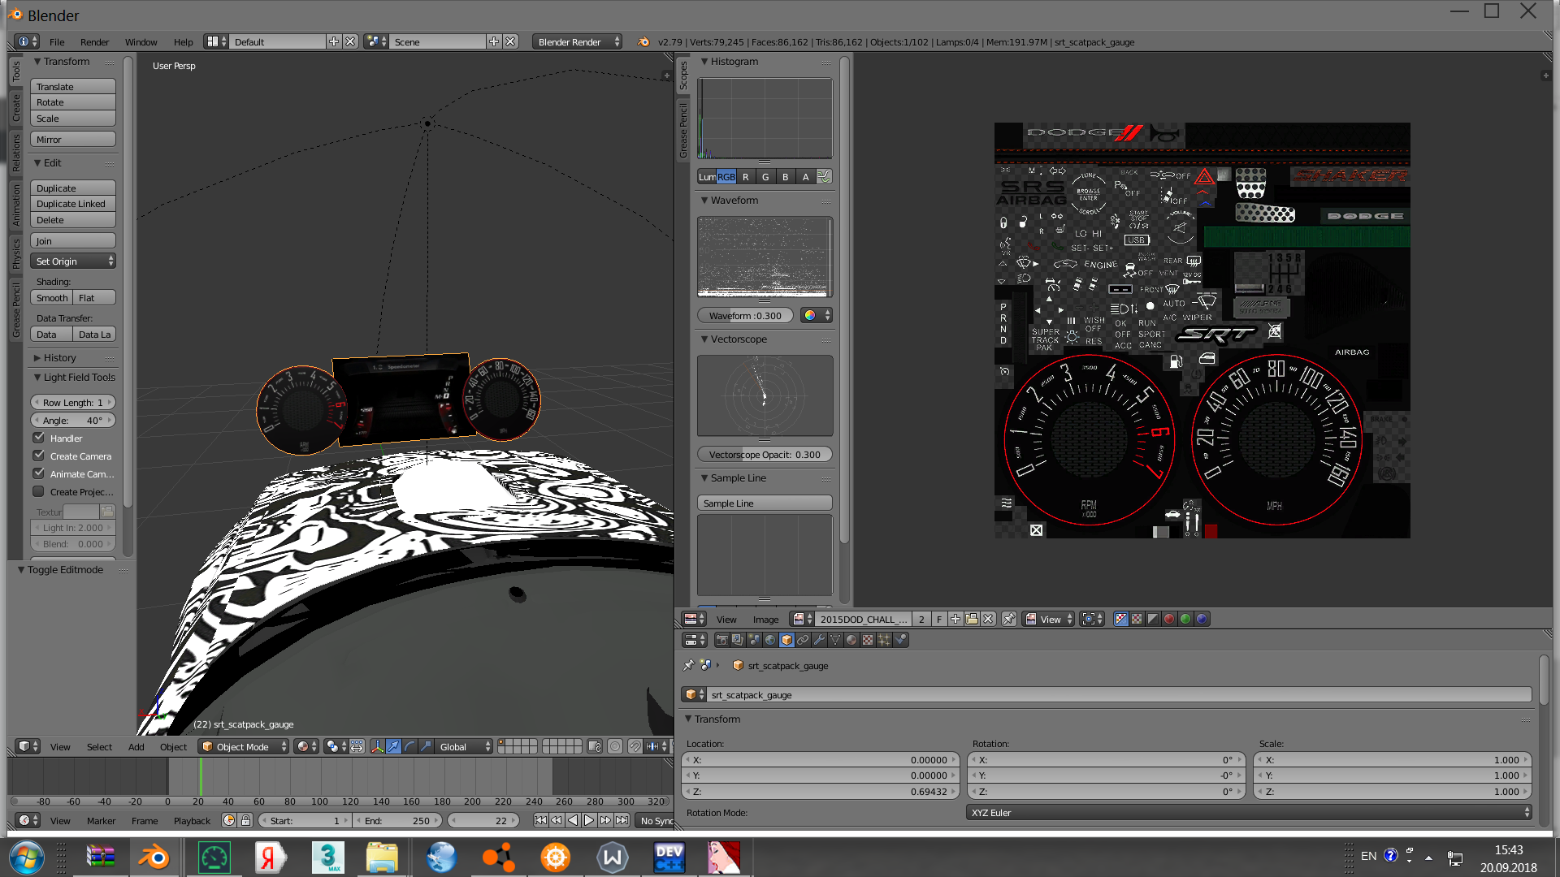The image size is (1560, 877).
Task: Disable the Create Camera checkbox
Action: point(39,456)
